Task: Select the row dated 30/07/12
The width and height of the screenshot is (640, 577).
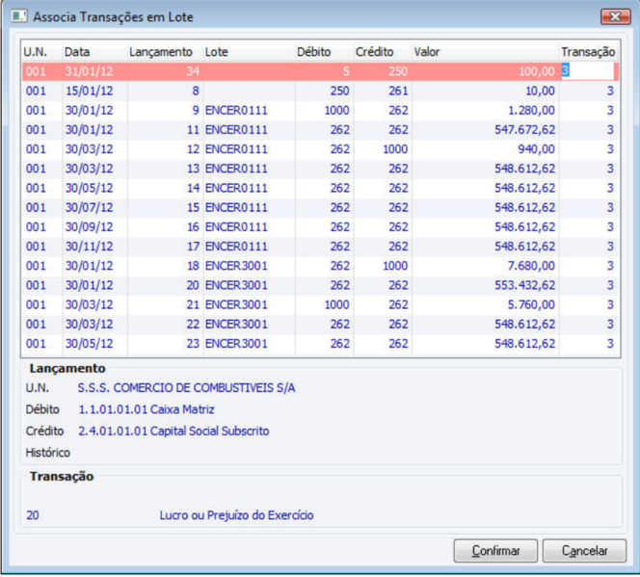Action: pyautogui.click(x=320, y=207)
